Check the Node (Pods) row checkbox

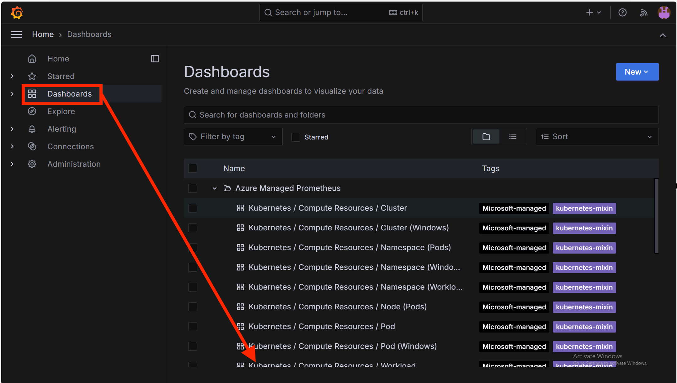[193, 307]
